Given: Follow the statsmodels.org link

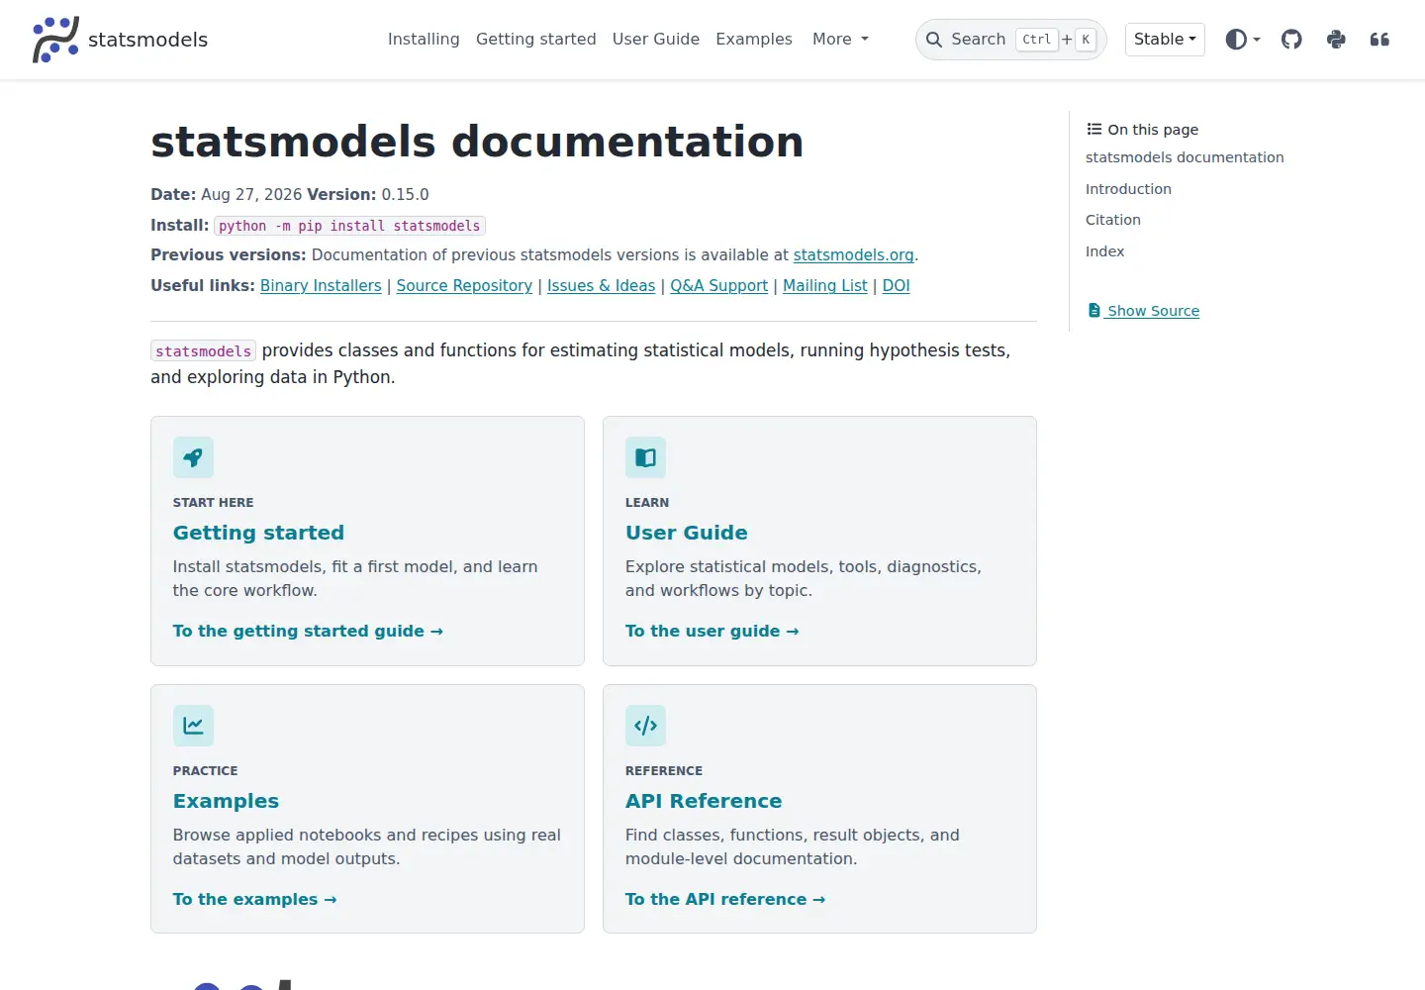Looking at the screenshot, I should click(853, 255).
